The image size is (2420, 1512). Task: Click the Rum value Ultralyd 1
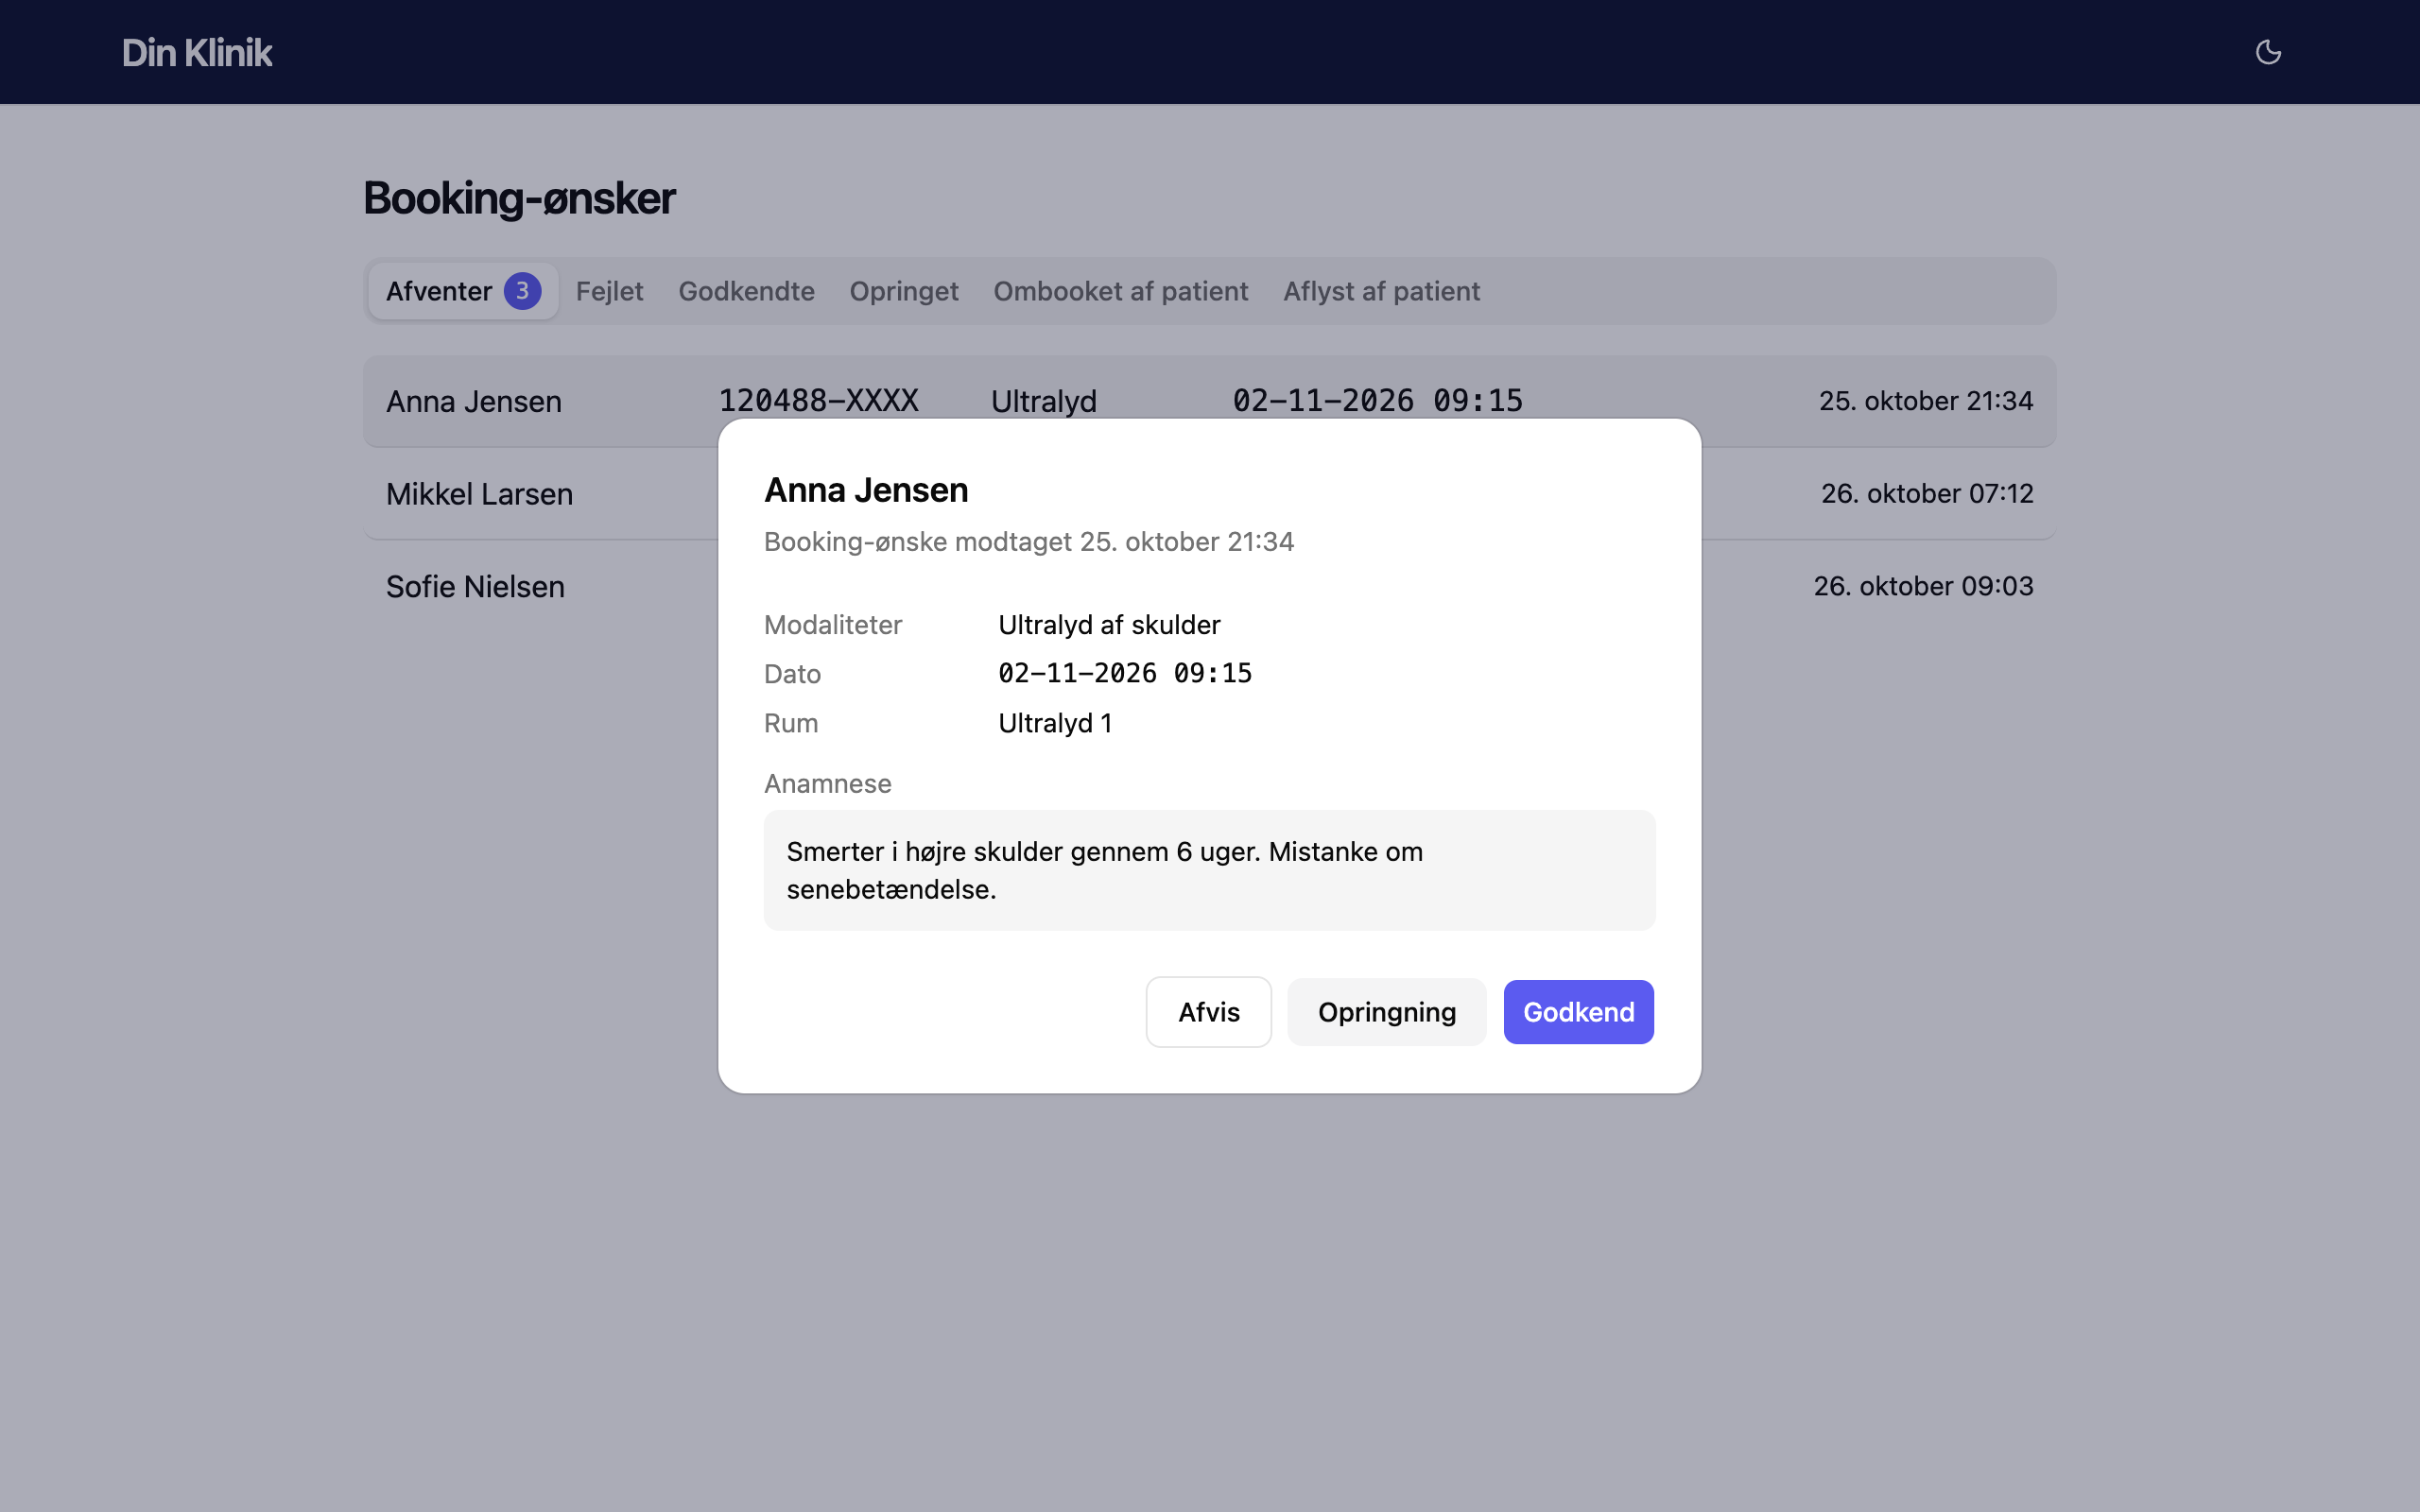click(1055, 723)
